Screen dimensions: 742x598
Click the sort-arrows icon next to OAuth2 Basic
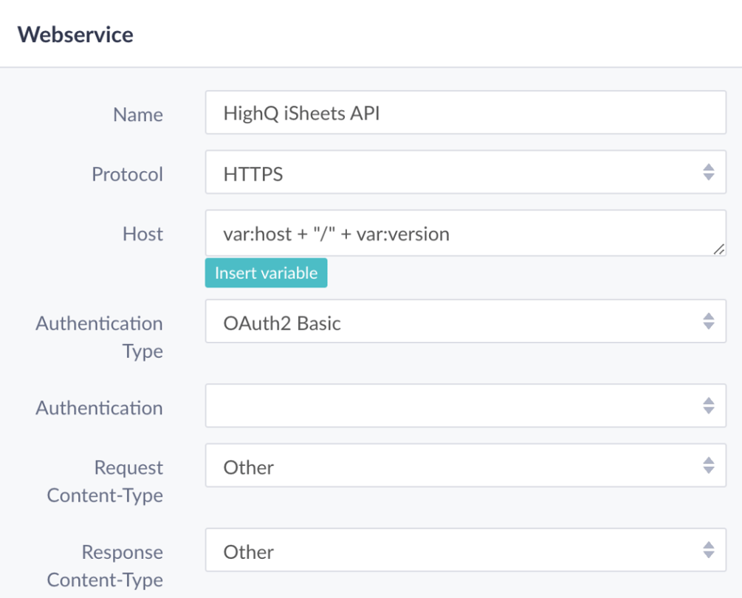tap(708, 321)
